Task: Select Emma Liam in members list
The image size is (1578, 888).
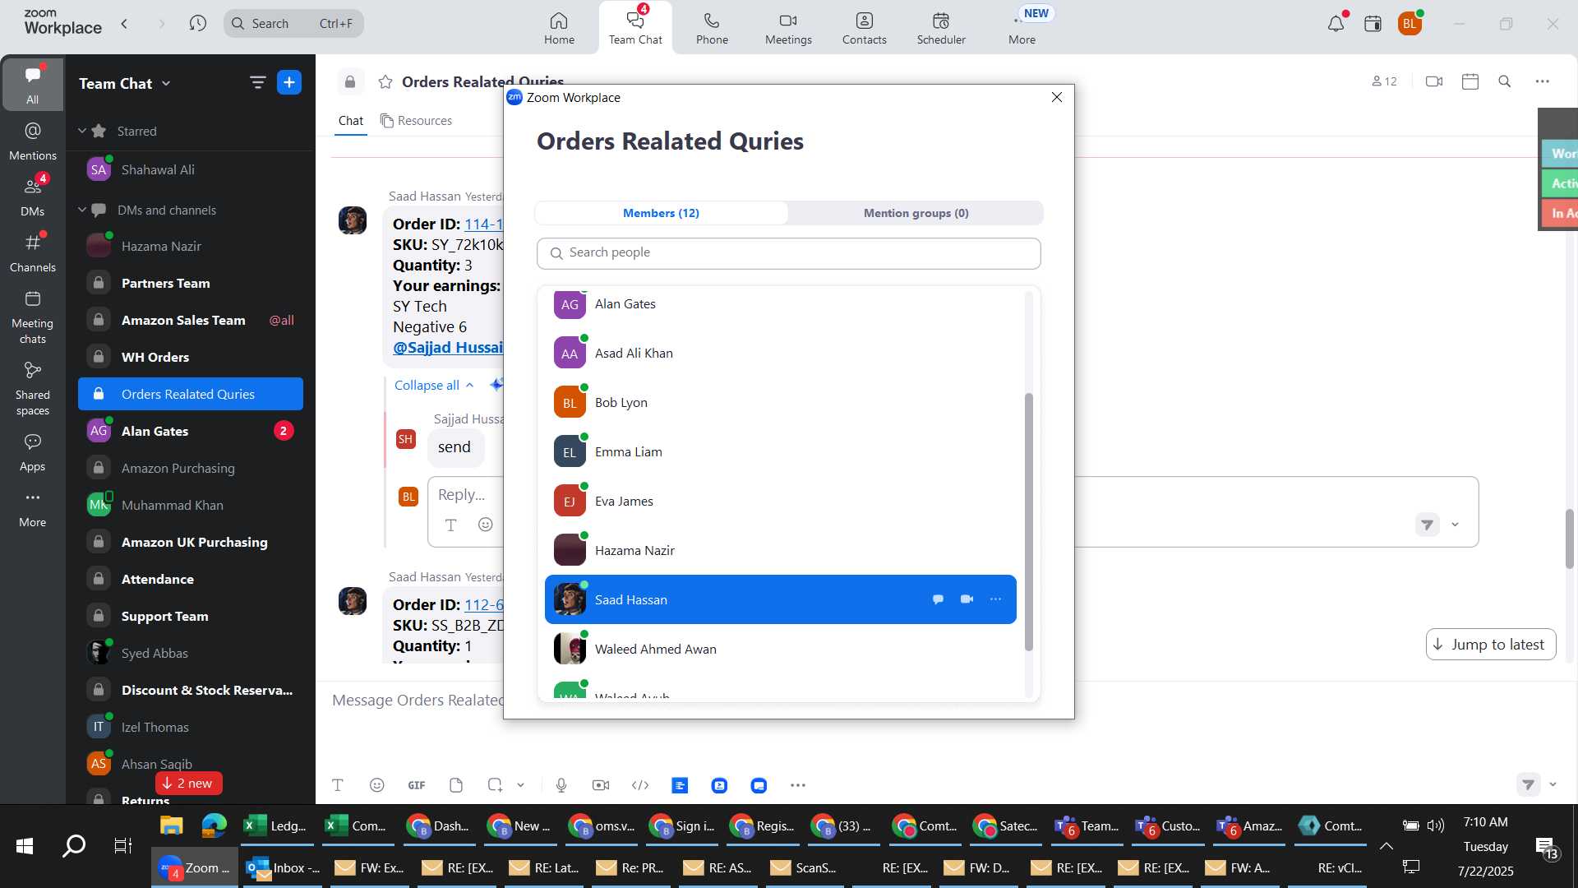Action: 781,451
